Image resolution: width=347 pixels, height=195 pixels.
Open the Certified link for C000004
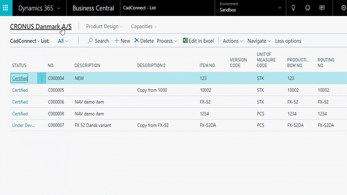point(20,78)
